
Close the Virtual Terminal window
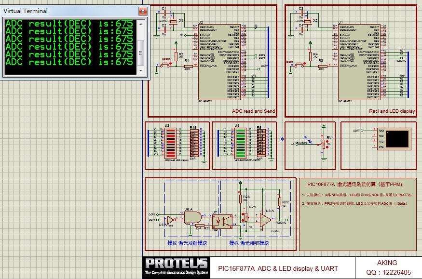[143, 11]
